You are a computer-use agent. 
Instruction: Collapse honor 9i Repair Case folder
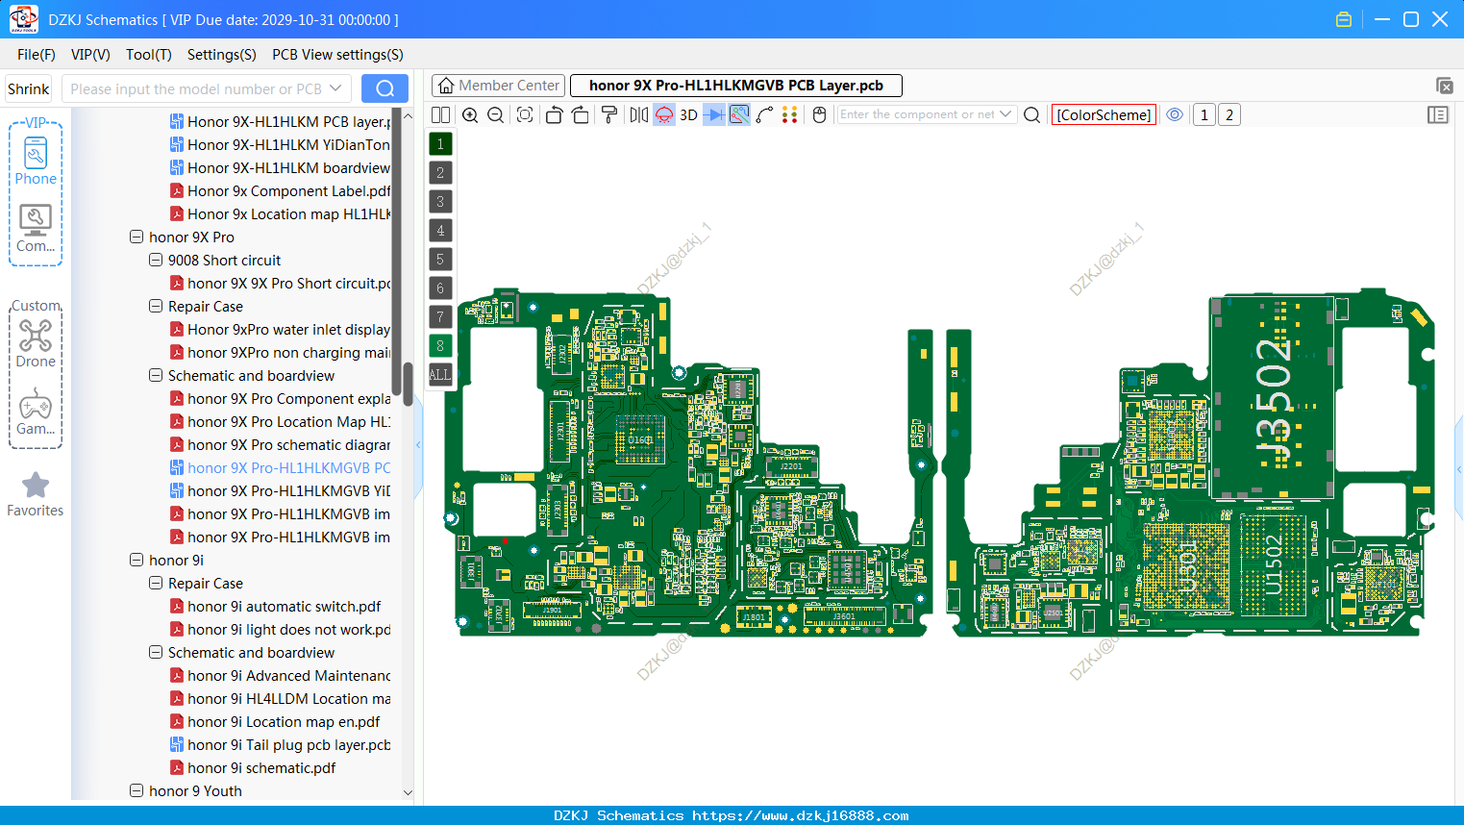click(x=156, y=583)
